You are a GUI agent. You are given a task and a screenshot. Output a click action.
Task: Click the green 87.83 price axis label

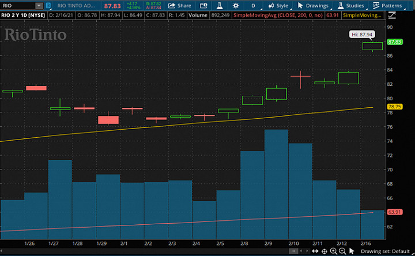click(395, 42)
